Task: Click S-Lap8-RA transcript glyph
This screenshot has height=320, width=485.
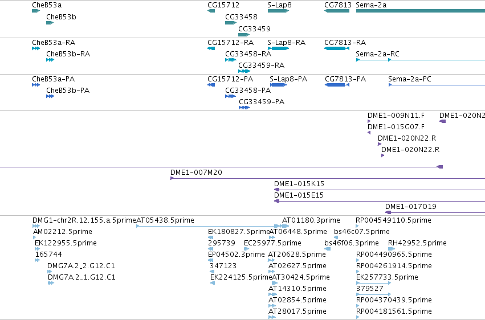Action: tap(278, 48)
